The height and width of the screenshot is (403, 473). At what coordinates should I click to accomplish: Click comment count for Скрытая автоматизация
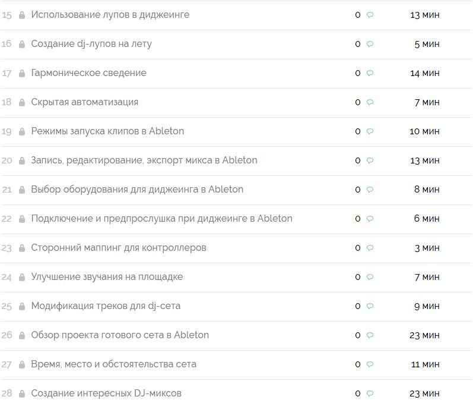click(357, 102)
